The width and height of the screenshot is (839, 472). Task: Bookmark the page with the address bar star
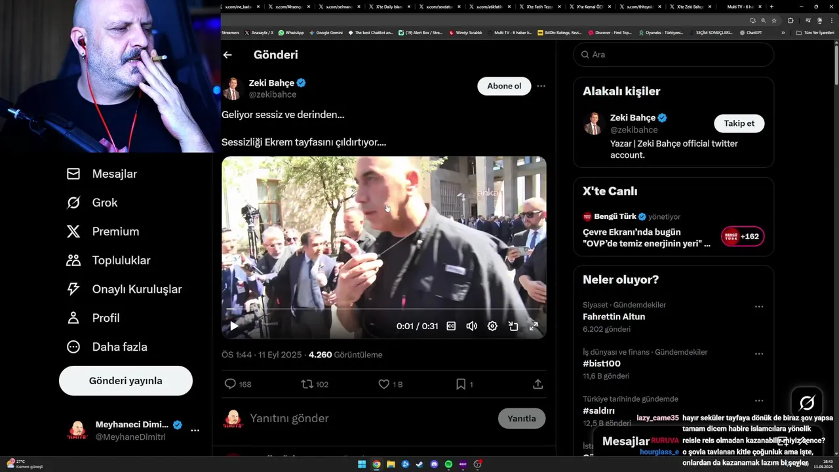click(773, 20)
